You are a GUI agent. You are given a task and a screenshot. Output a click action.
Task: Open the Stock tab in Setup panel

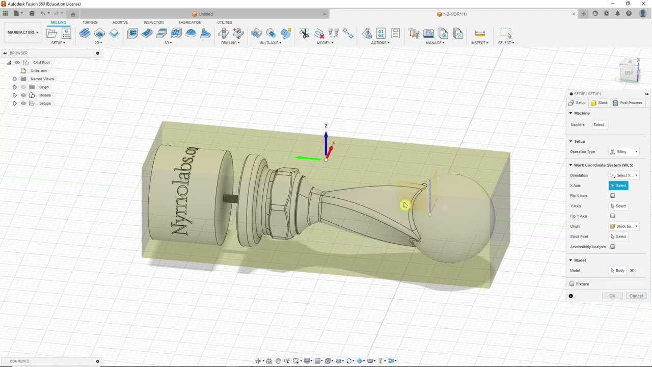click(600, 103)
